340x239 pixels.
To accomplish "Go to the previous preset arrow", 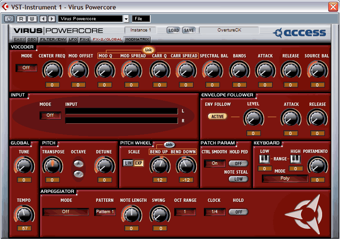I will pos(43,19).
